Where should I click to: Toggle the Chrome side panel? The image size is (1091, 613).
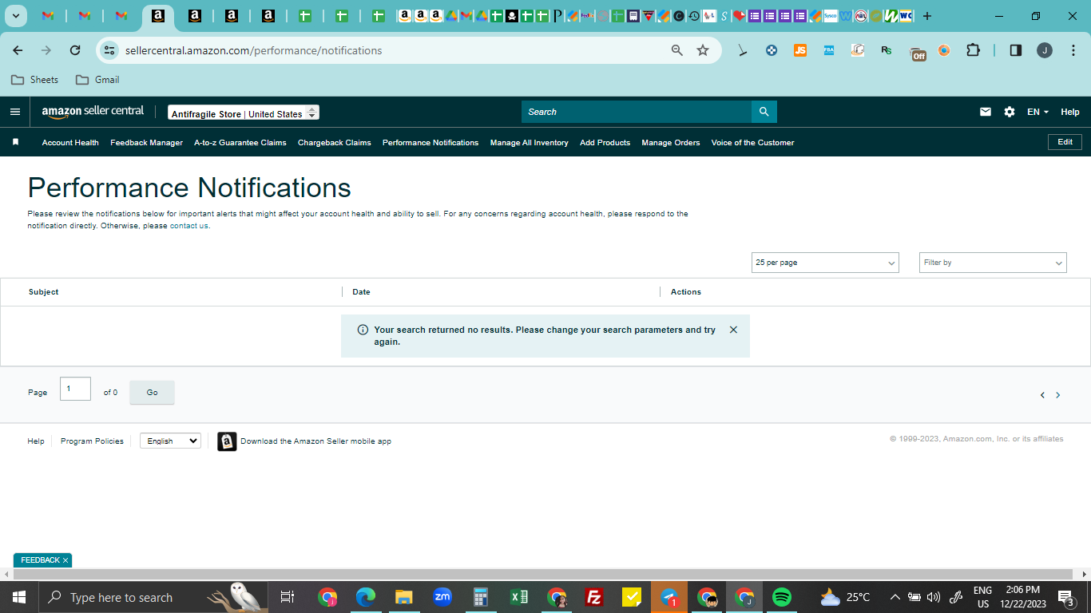pyautogui.click(x=1016, y=50)
